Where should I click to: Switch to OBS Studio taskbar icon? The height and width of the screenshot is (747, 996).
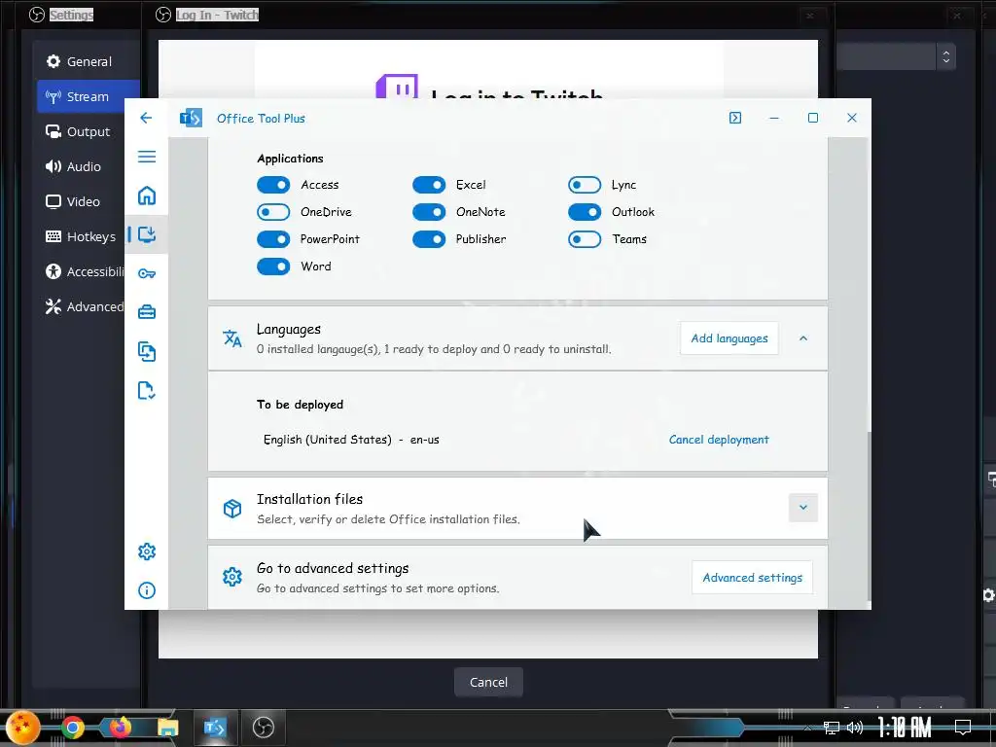263,728
